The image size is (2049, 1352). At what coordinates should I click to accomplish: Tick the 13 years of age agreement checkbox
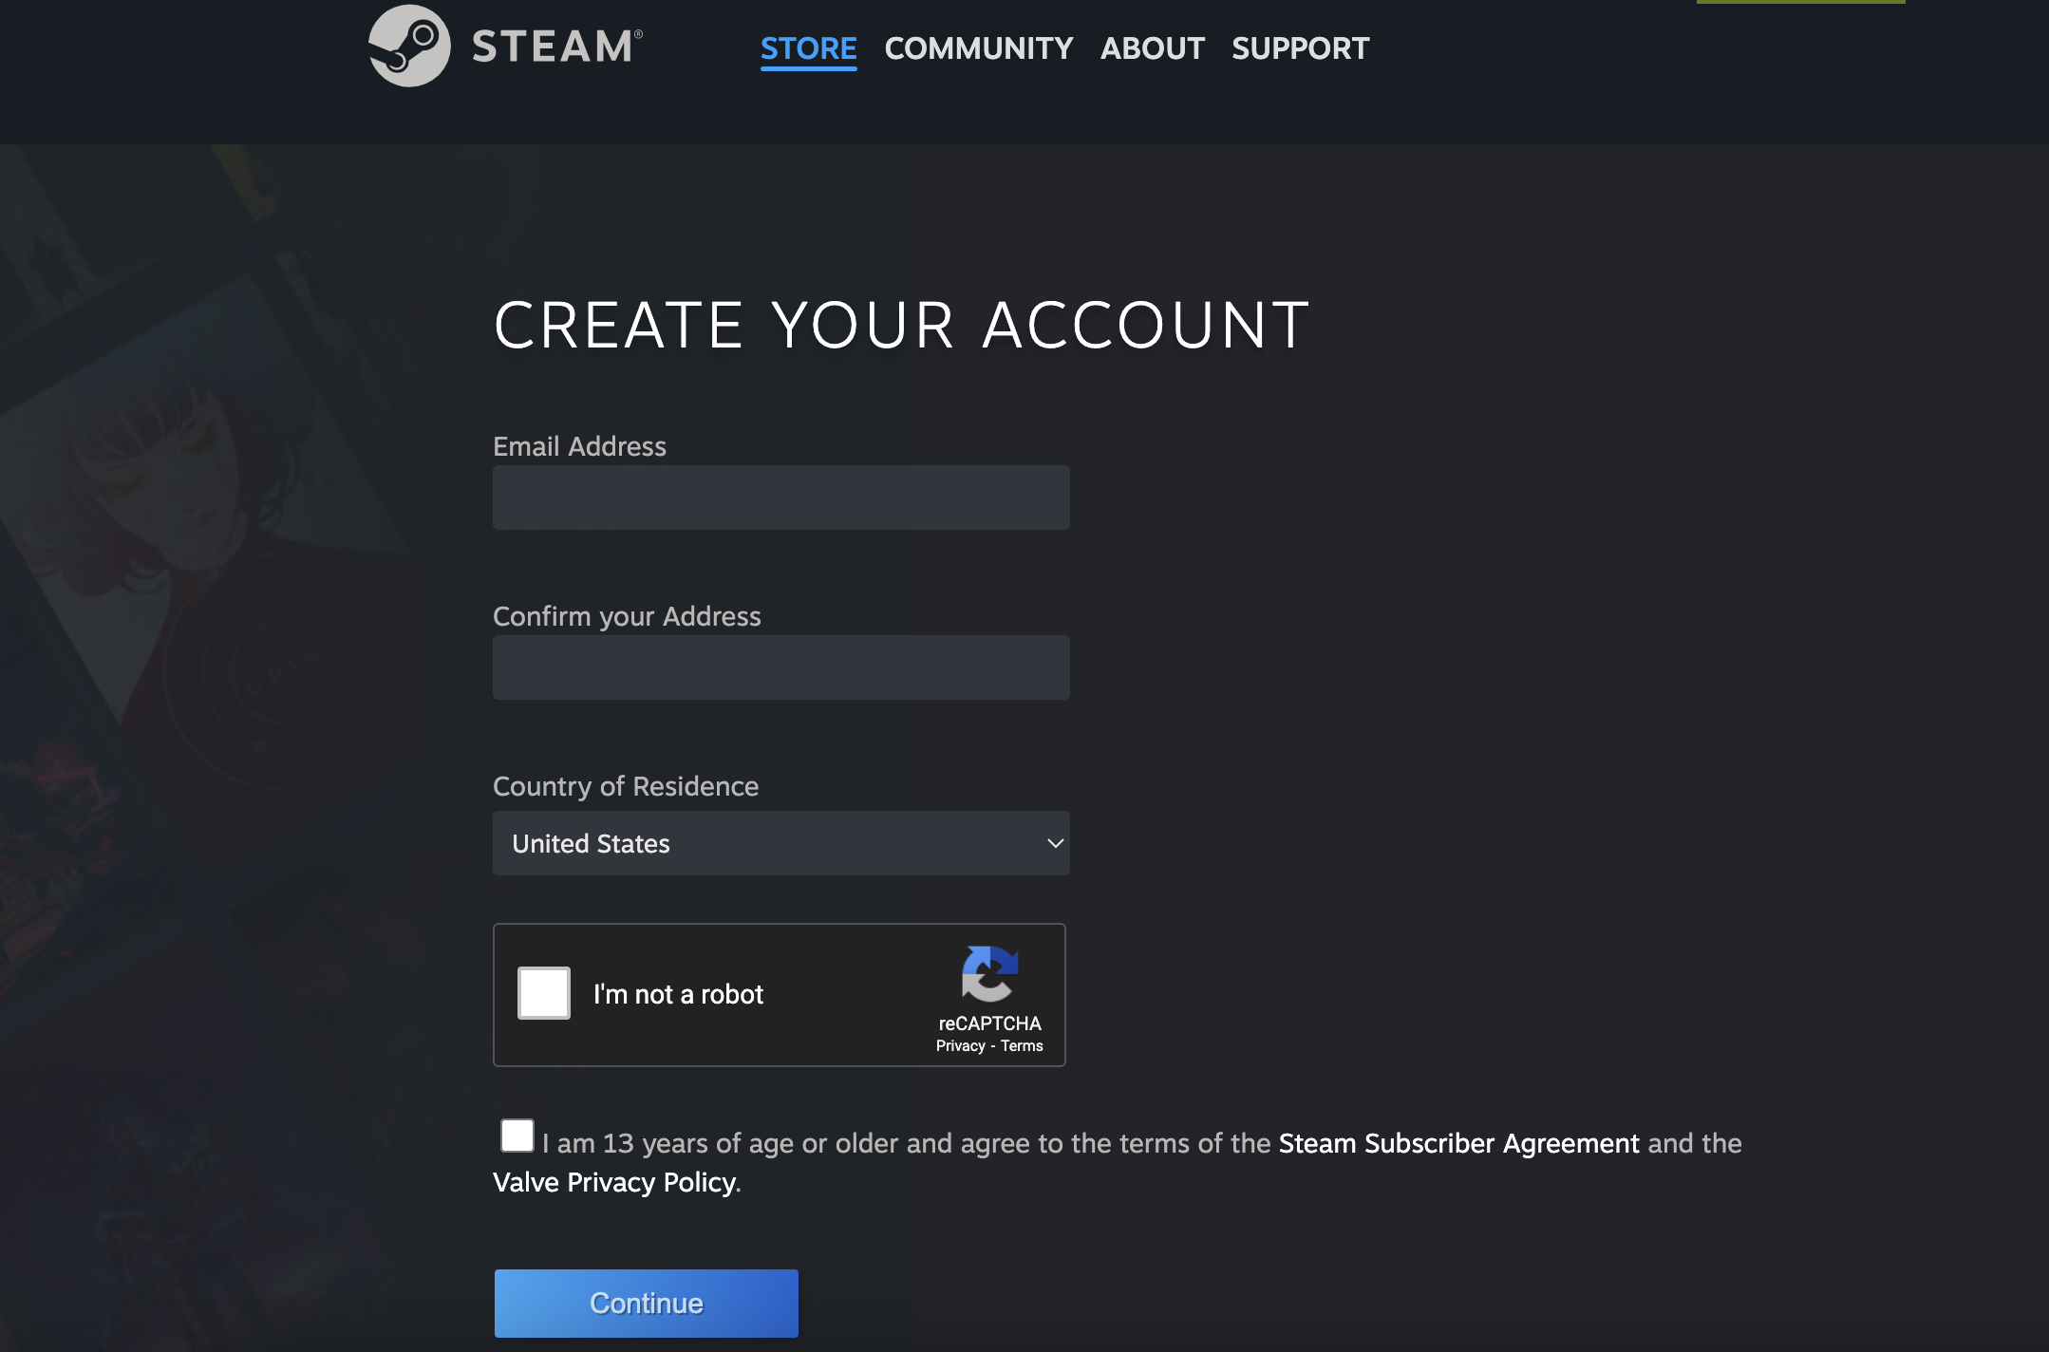coord(517,1136)
